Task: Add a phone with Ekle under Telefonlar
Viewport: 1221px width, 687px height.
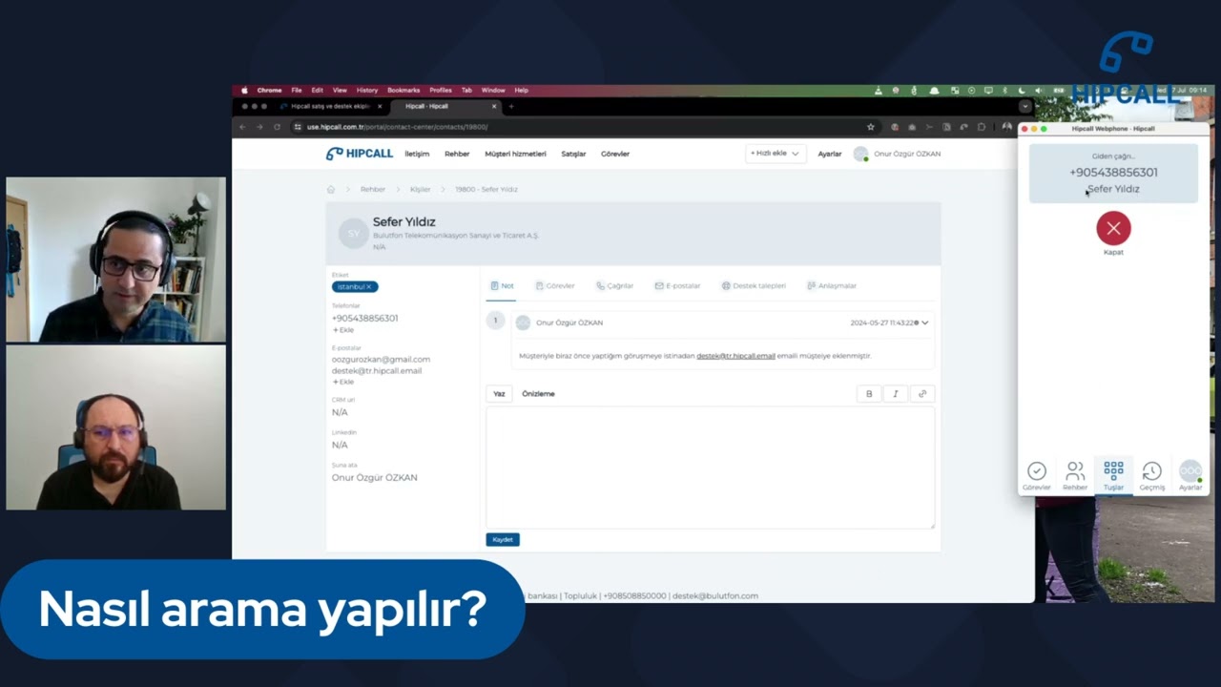Action: [343, 330]
